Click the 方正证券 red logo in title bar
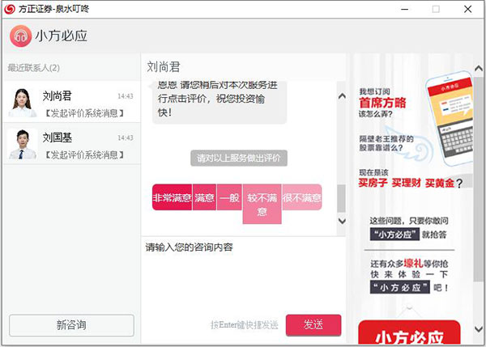This screenshot has height=347, width=486. pos(10,9)
